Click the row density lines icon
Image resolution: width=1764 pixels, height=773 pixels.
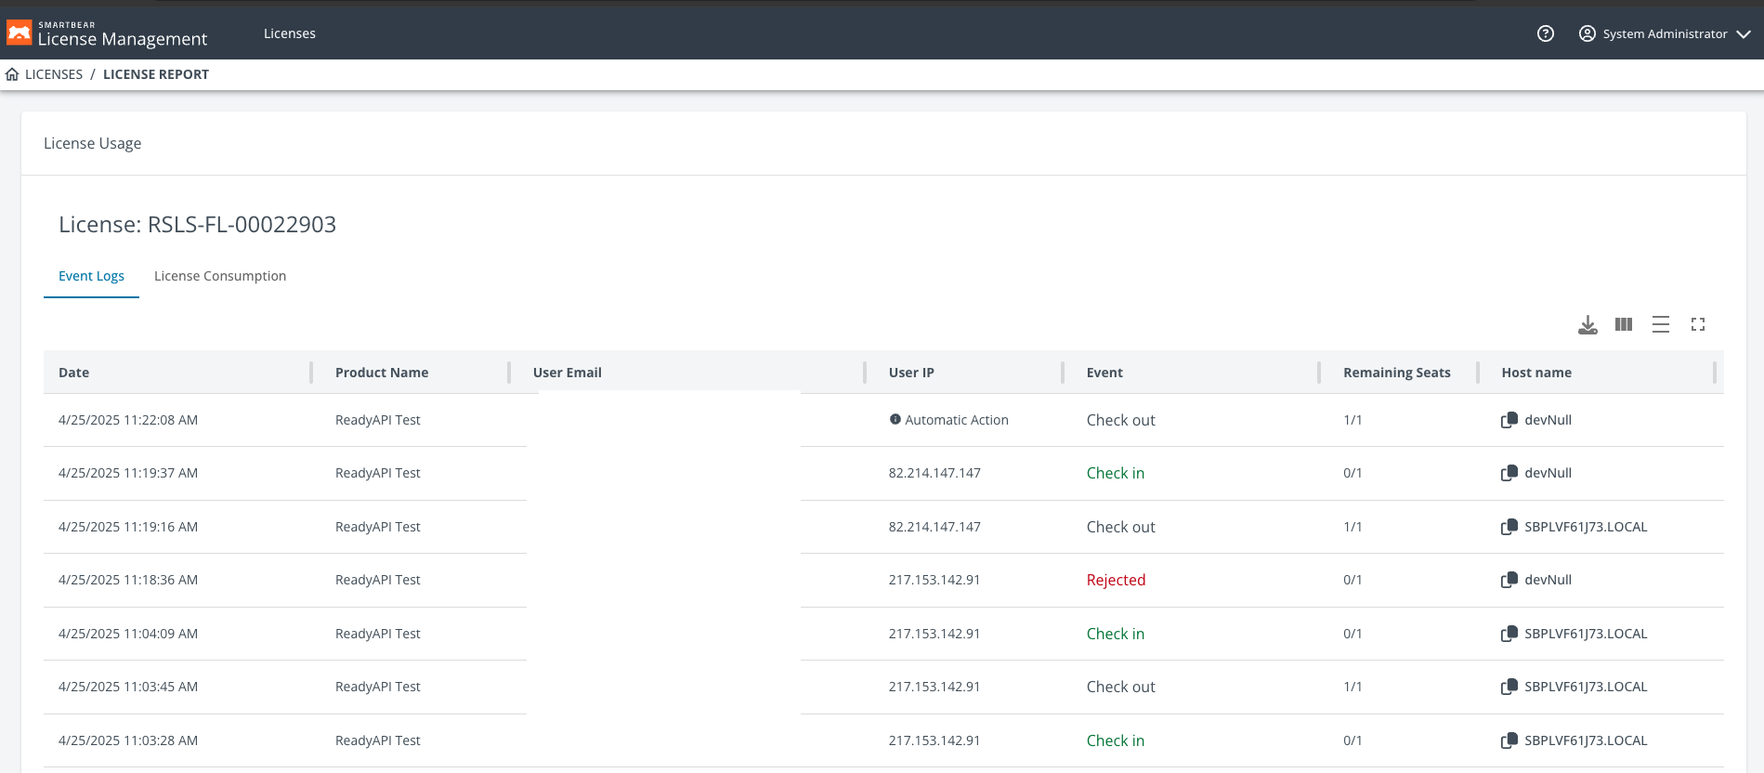(1661, 324)
